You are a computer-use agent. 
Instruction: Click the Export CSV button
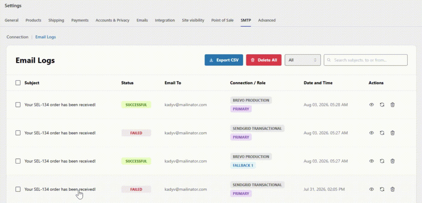224,60
